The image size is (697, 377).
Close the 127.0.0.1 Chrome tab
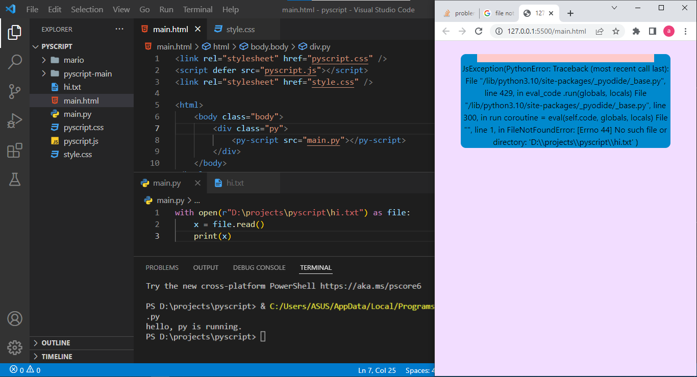[551, 13]
